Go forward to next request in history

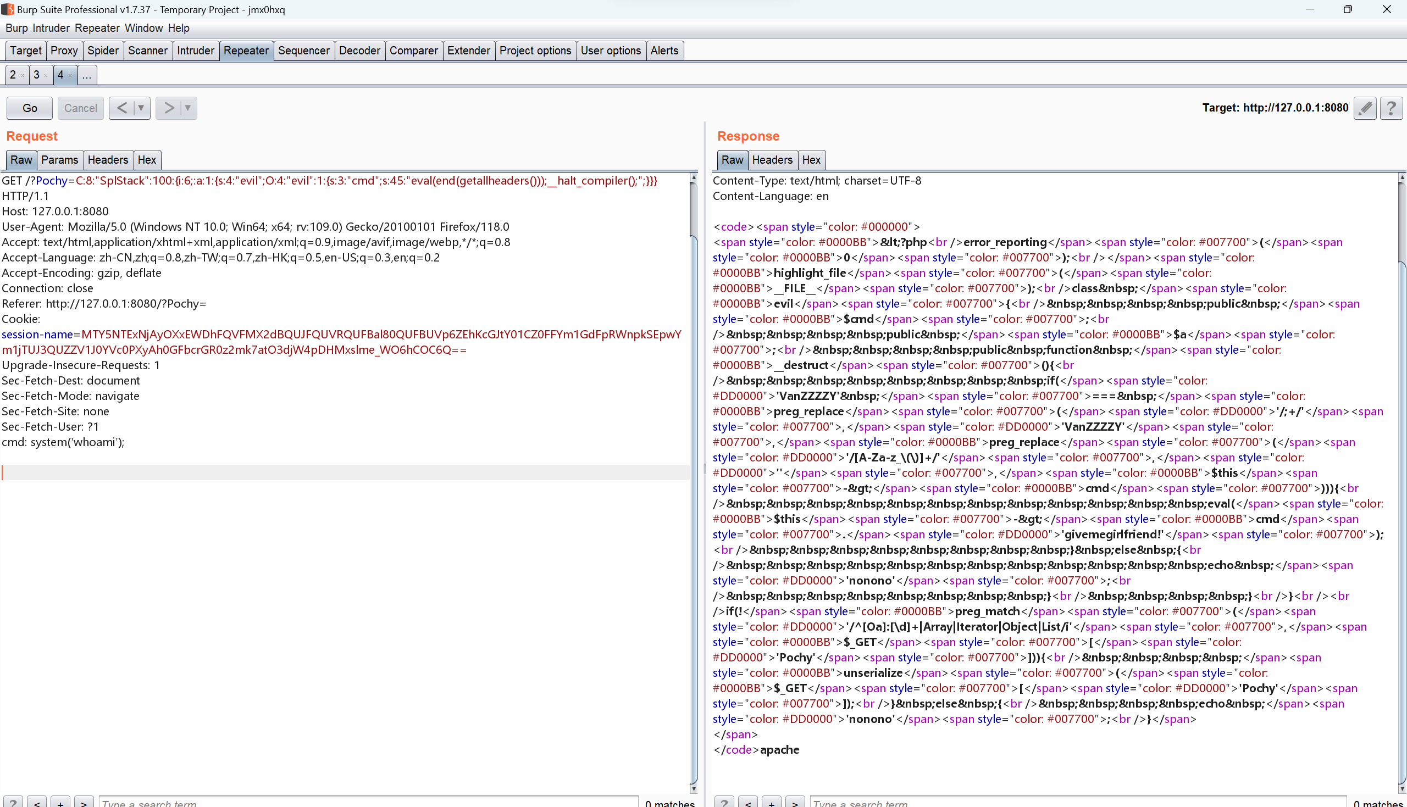pyautogui.click(x=169, y=108)
